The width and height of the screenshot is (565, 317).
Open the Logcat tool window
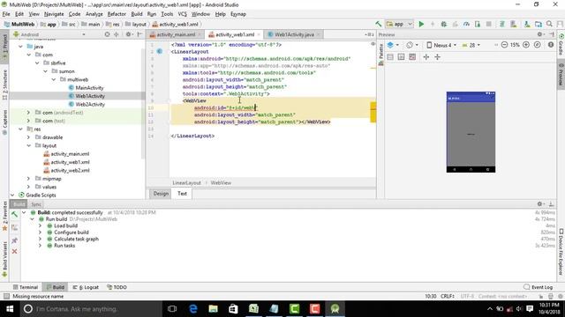(x=86, y=287)
